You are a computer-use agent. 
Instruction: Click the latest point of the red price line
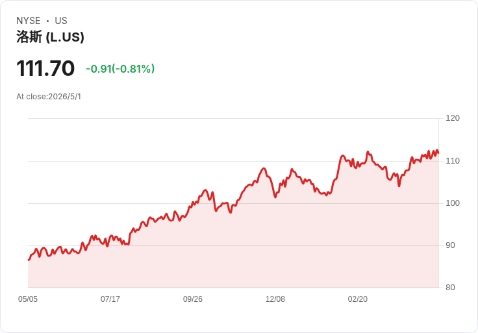(438, 153)
